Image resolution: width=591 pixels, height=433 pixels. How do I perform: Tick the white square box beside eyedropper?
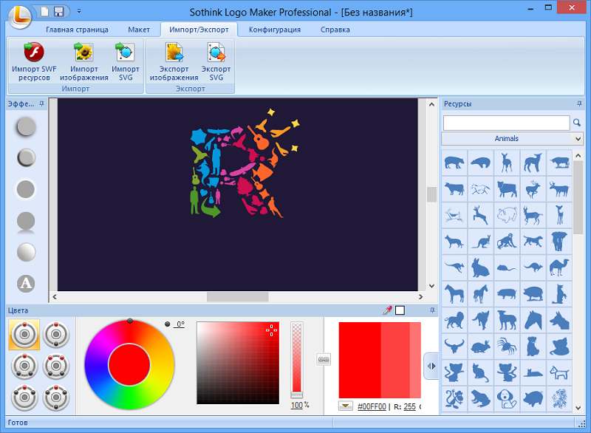tap(400, 310)
